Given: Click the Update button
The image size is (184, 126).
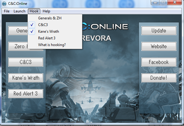Looking at the screenshot, I should [159, 31].
